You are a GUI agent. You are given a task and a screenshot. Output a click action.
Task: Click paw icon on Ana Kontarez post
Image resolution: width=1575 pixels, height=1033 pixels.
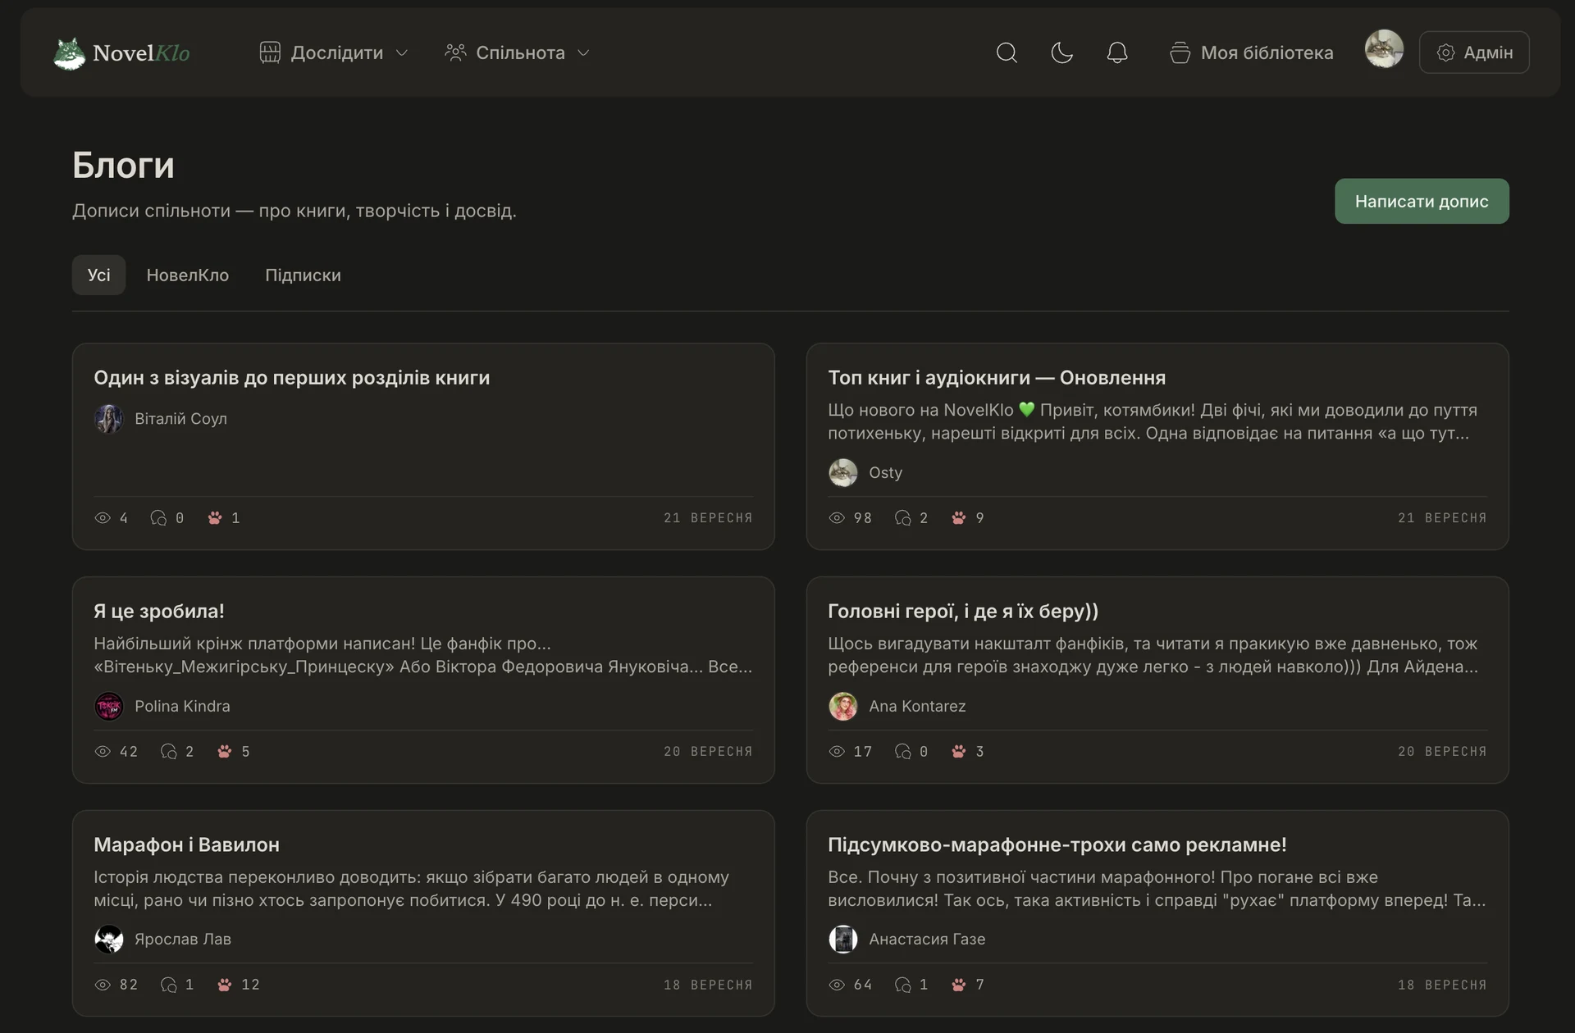958,751
